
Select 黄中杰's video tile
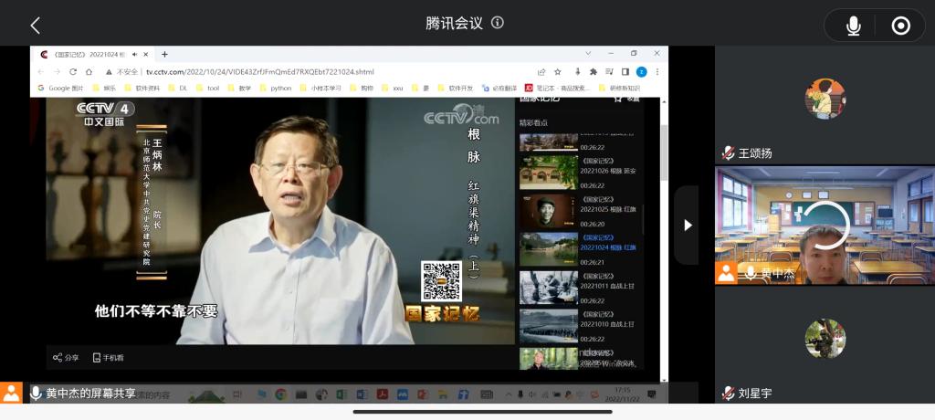click(825, 226)
